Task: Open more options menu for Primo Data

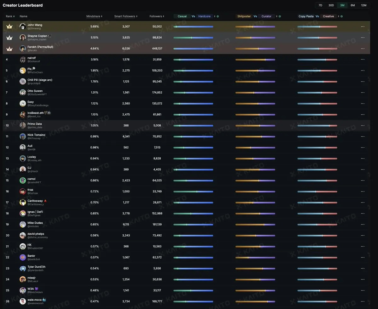Action: pos(363,126)
